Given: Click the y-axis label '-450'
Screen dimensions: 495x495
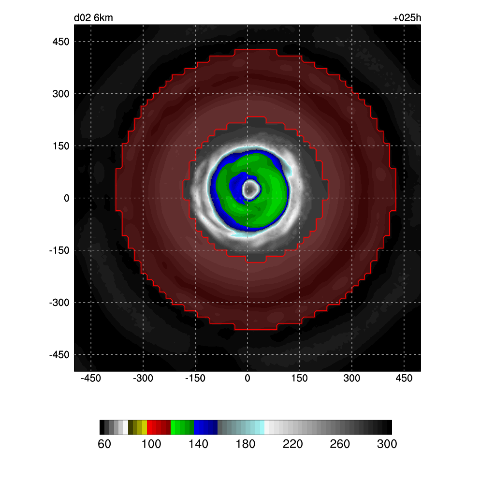Looking at the screenshot, I should point(59,354).
